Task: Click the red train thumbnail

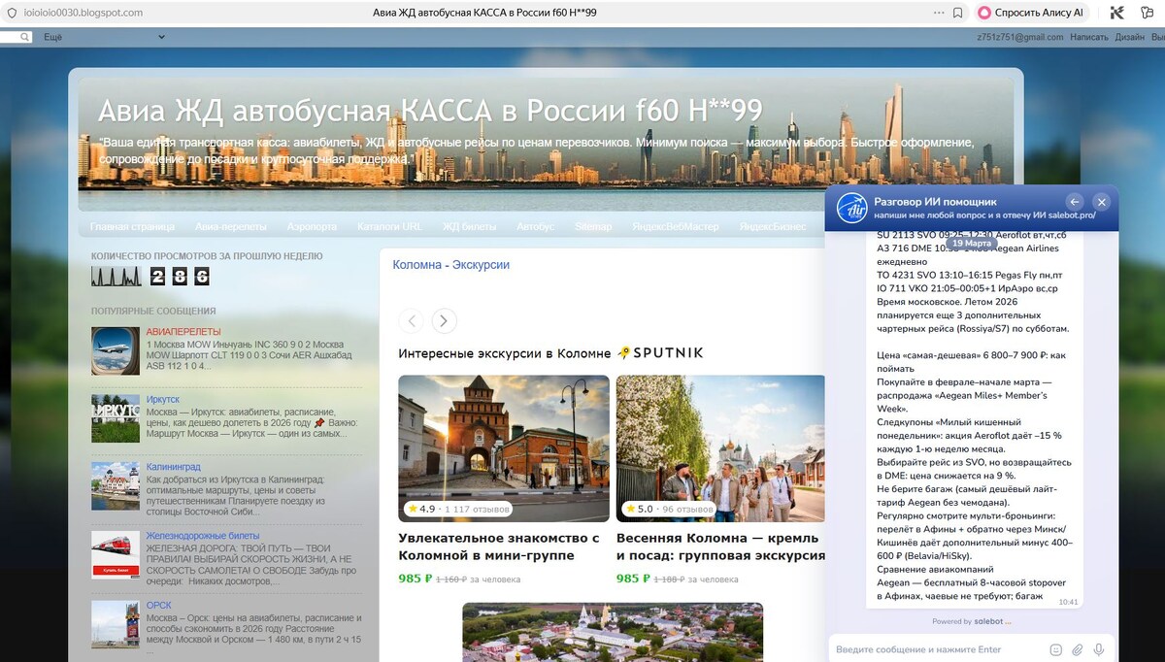Action: [116, 555]
